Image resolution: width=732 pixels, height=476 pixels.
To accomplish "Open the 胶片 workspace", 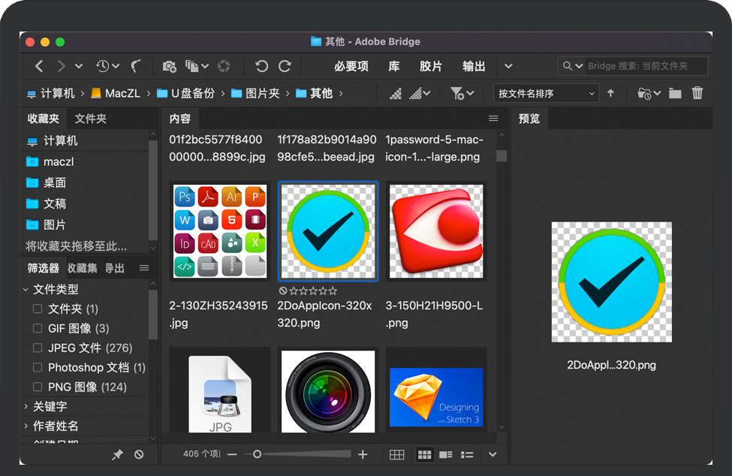I will 431,66.
